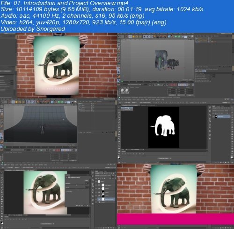Click the 'Audio: aac, 44100 Hz' info line
The height and width of the screenshot is (229, 234).
tap(73, 16)
